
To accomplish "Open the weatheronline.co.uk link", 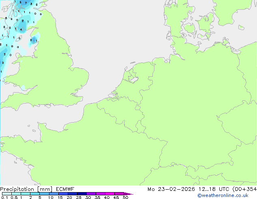I will point(223,195).
